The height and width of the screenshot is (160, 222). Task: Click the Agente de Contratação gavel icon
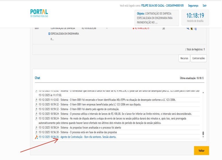click(36, 137)
